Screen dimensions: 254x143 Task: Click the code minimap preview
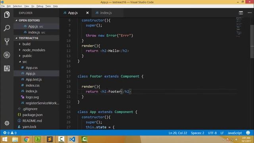coord(239,27)
